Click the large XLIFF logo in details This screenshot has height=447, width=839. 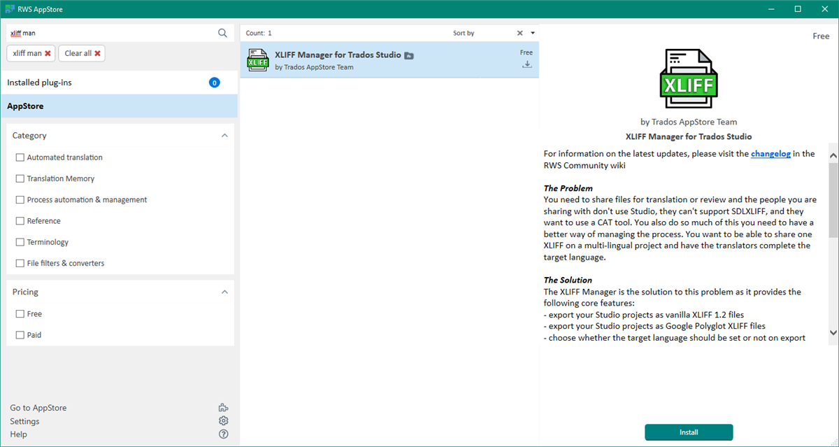(689, 77)
